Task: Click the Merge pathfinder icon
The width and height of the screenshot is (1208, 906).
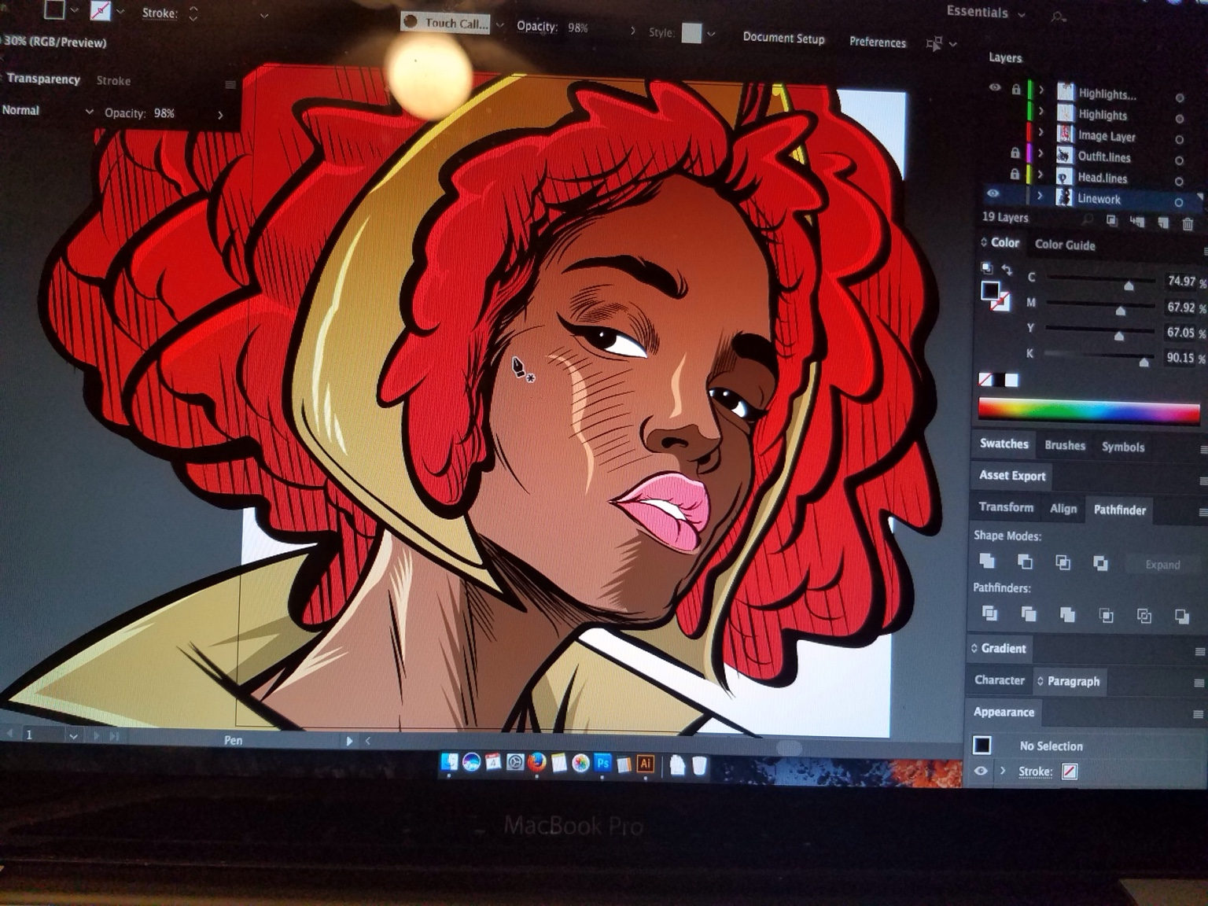Action: [x=1066, y=614]
